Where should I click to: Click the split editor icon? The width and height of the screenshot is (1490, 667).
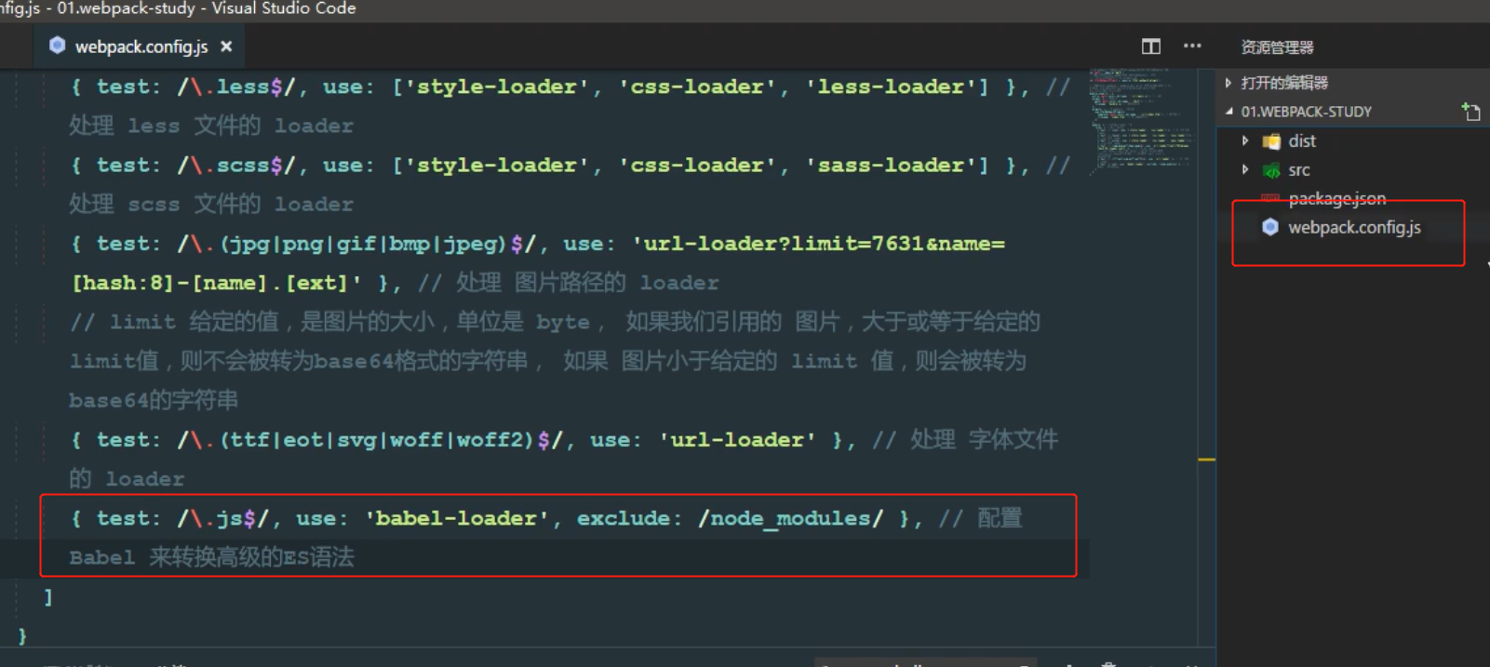pyautogui.click(x=1151, y=47)
